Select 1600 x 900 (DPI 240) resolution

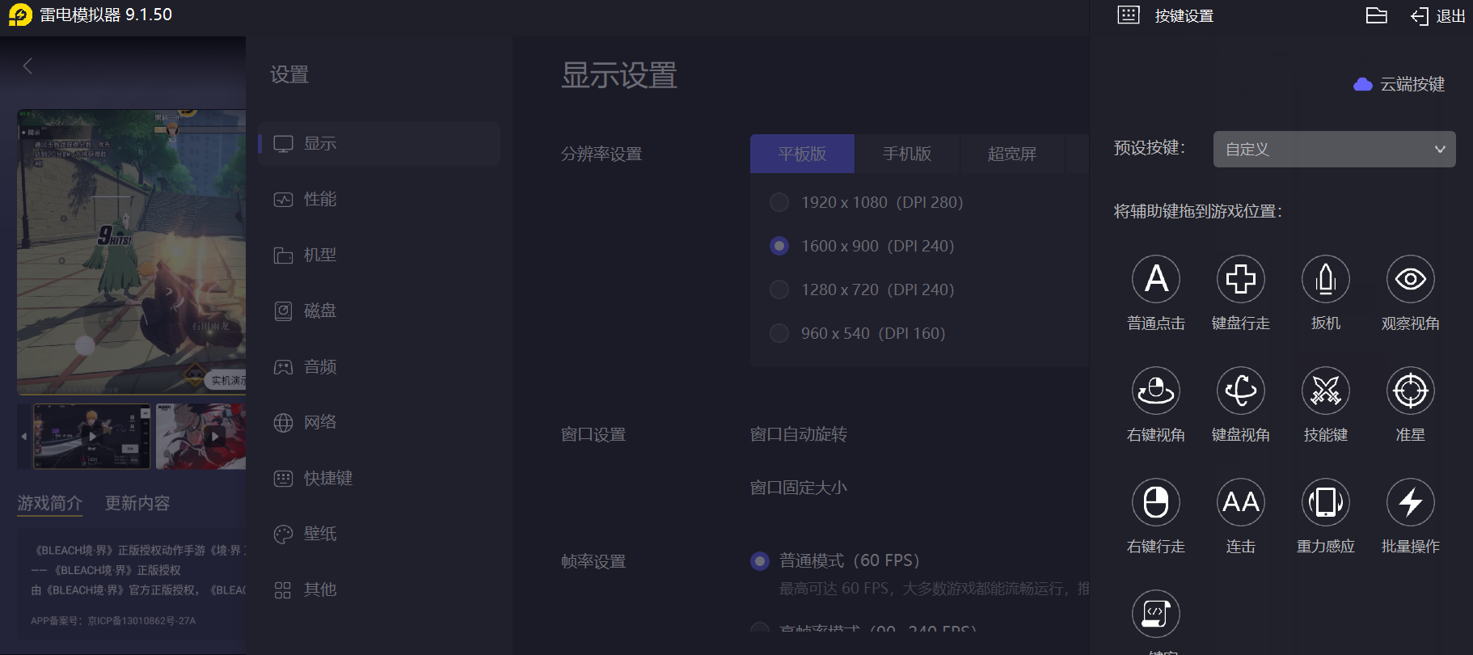862,246
